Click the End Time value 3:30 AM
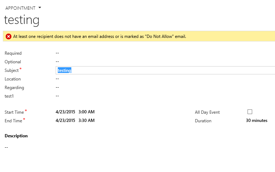 click(86, 121)
